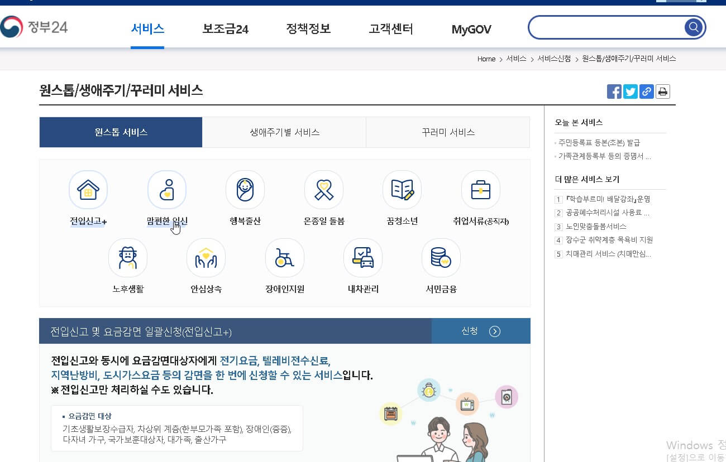Click the 신청 application button
This screenshot has width=726, height=462.
pyautogui.click(x=481, y=330)
